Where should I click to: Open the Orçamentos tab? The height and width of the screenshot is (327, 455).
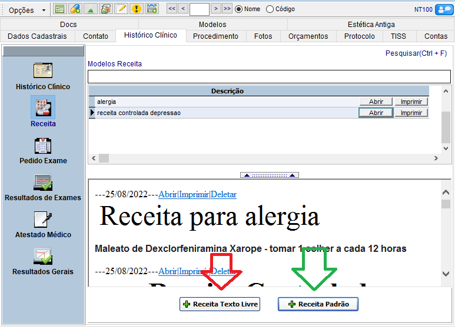click(308, 36)
